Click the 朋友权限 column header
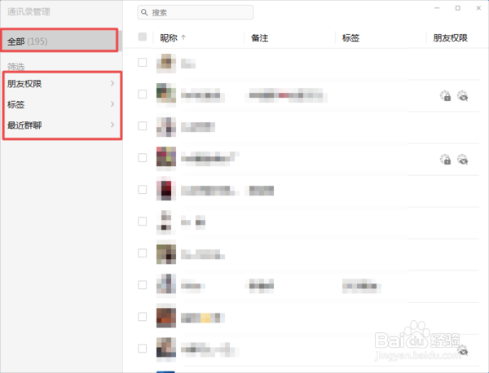The height and width of the screenshot is (373, 489). [x=450, y=38]
